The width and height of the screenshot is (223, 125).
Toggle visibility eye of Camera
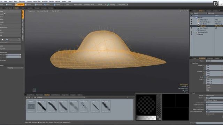[191, 34]
